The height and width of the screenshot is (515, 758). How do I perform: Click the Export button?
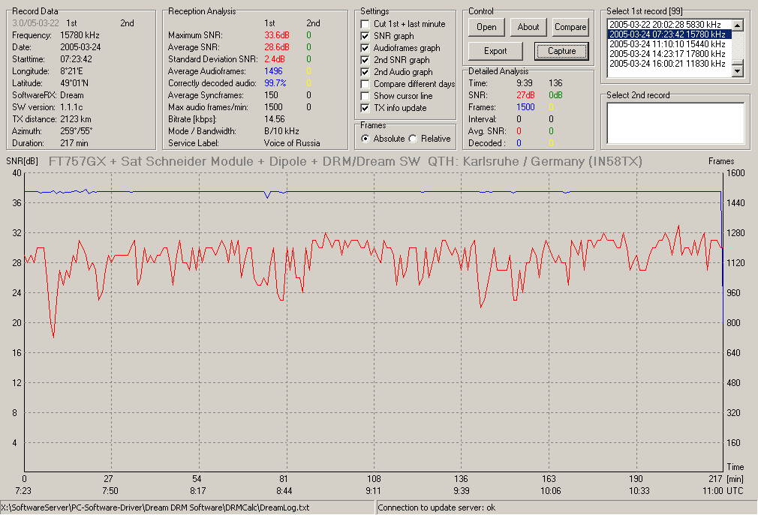click(x=495, y=51)
